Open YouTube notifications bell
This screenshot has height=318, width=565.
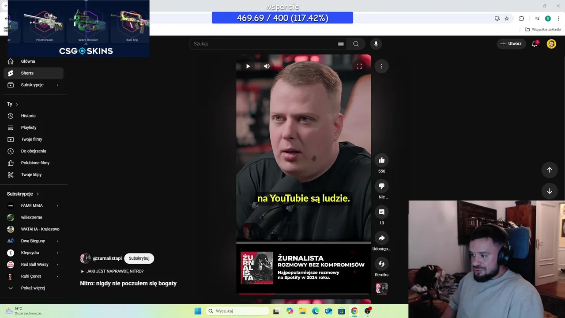(535, 44)
